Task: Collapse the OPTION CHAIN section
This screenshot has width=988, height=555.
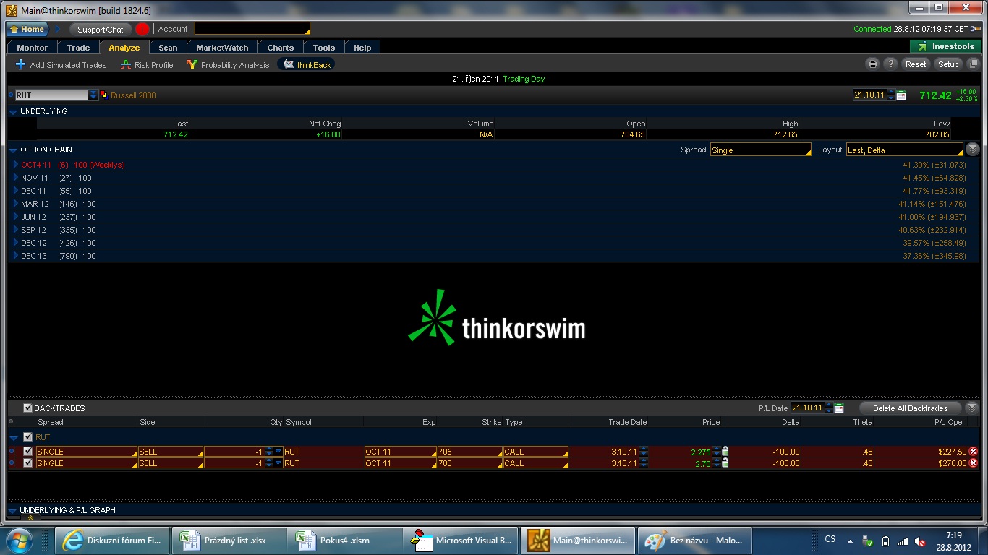Action: tap(13, 150)
